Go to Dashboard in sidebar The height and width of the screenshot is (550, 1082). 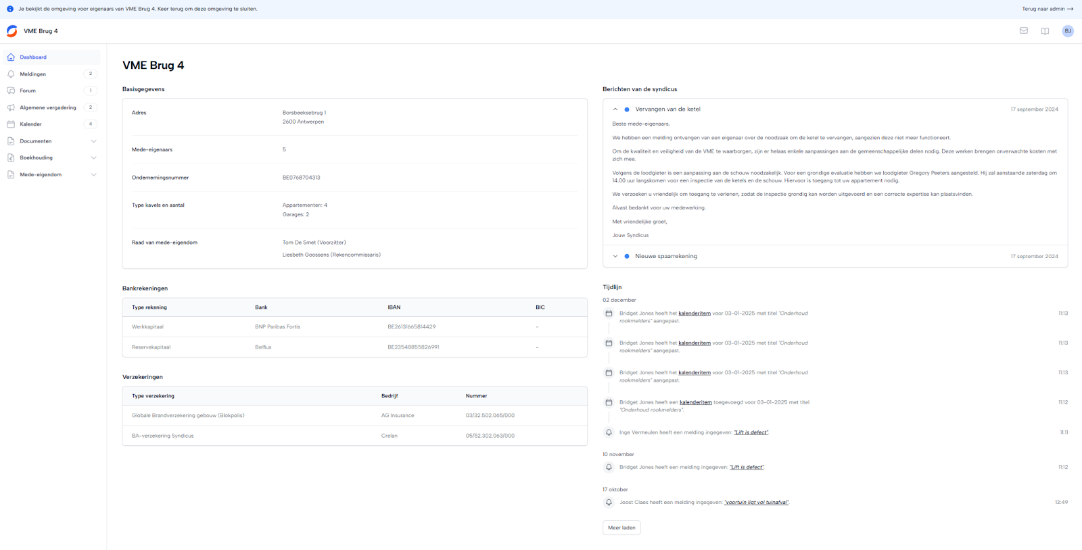[x=33, y=57]
